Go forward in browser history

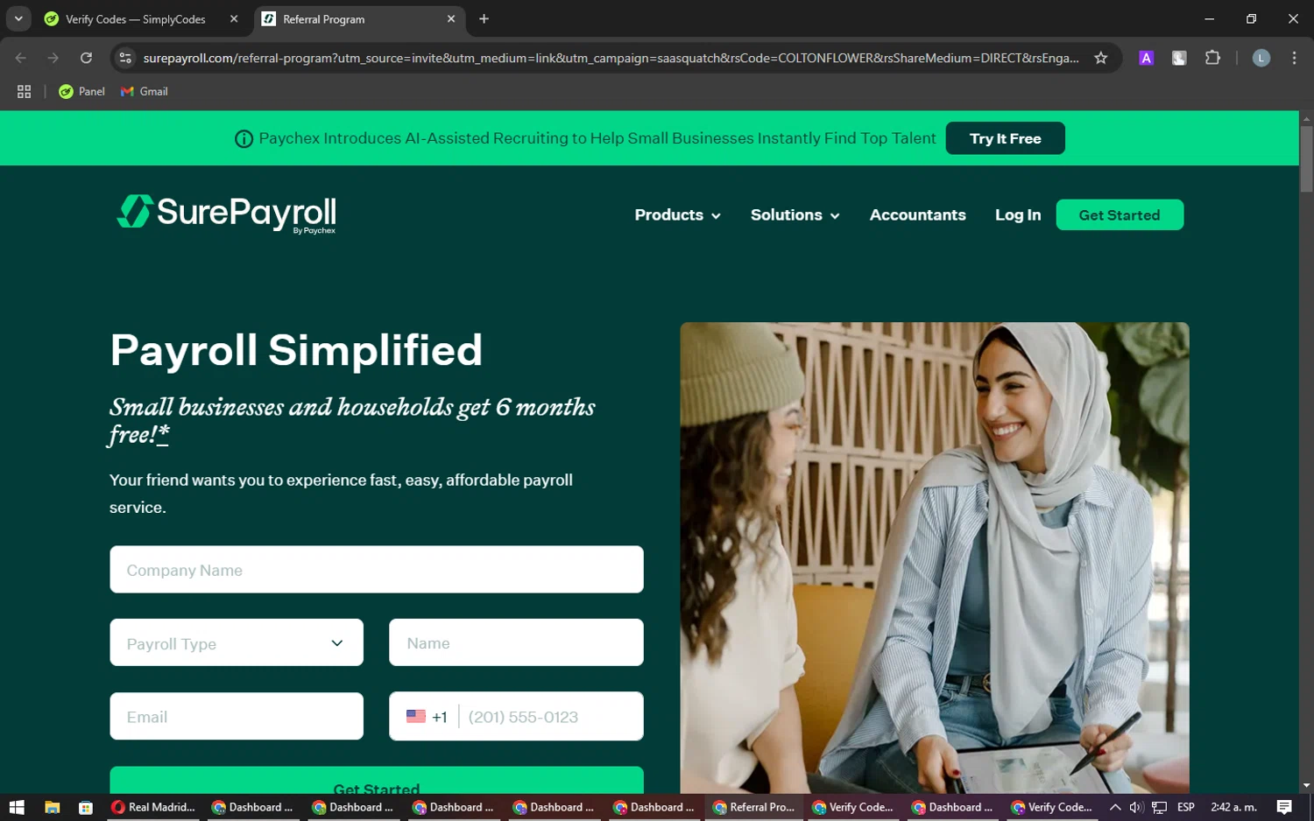pyautogui.click(x=53, y=58)
